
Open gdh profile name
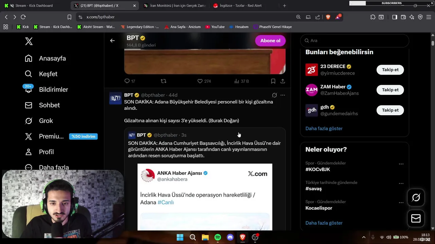click(325, 107)
